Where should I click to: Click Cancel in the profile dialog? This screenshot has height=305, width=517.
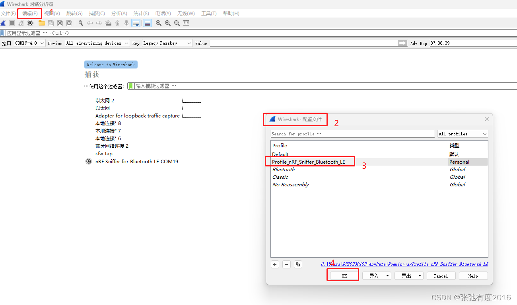(441, 276)
